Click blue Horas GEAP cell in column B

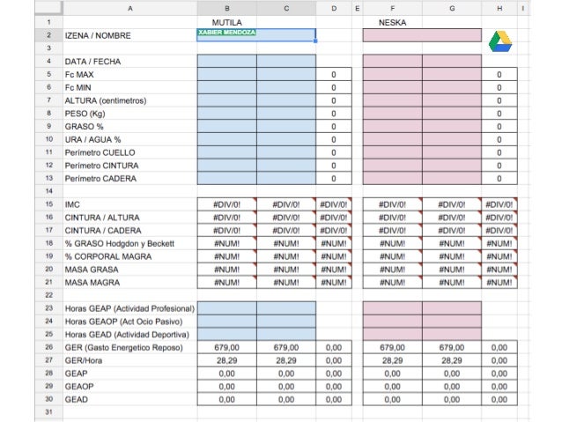[x=227, y=308]
